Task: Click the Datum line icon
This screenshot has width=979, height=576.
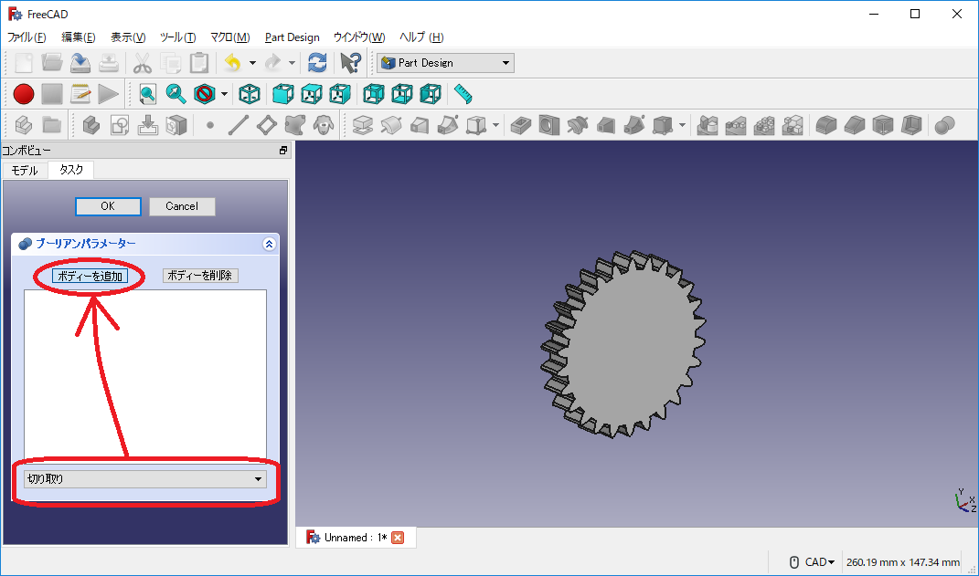Action: [x=239, y=125]
